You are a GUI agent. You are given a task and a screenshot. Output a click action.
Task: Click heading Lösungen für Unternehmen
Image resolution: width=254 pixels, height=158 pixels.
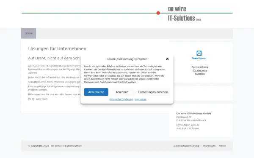pos(57,49)
